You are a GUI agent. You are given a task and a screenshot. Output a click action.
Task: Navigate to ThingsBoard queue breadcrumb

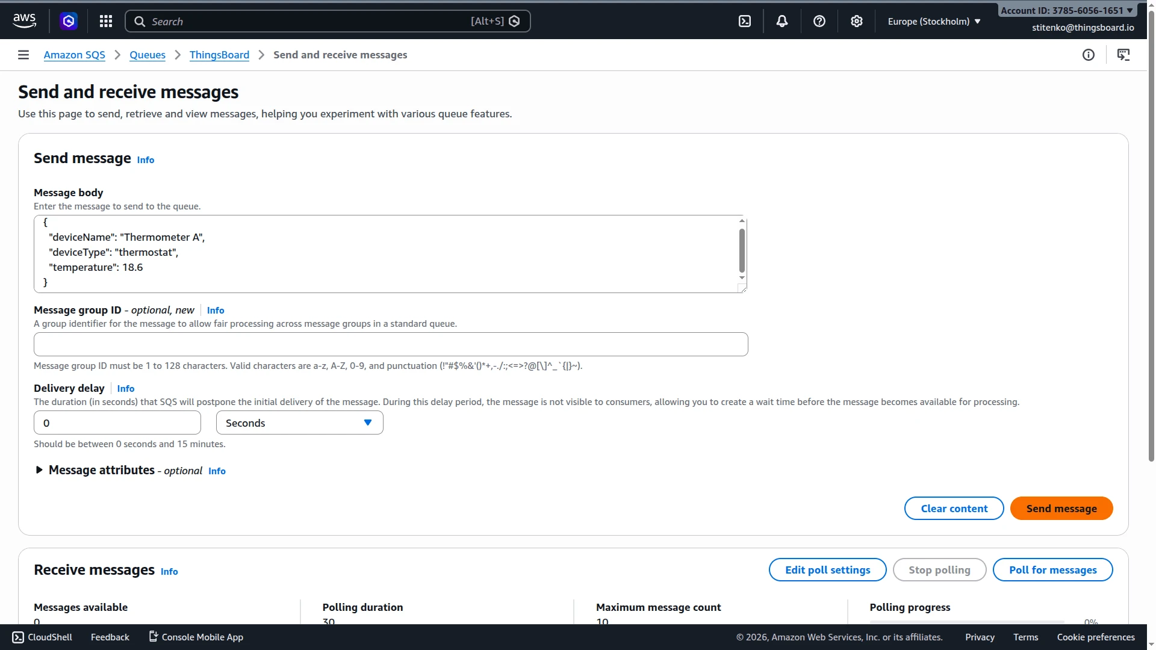point(219,55)
